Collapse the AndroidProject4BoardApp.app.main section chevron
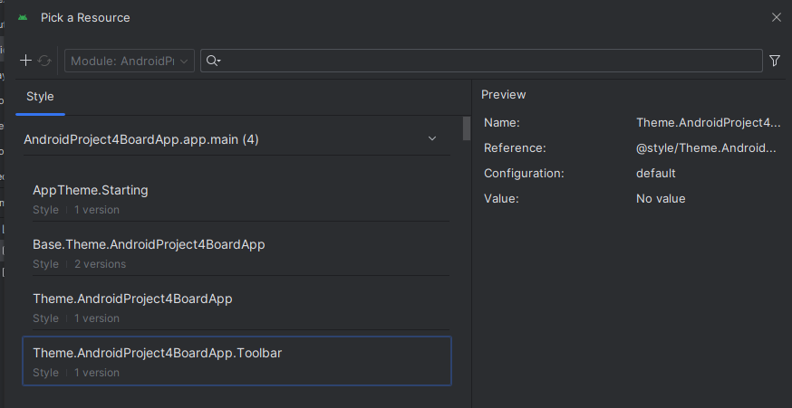Image resolution: width=792 pixels, height=408 pixels. 432,139
